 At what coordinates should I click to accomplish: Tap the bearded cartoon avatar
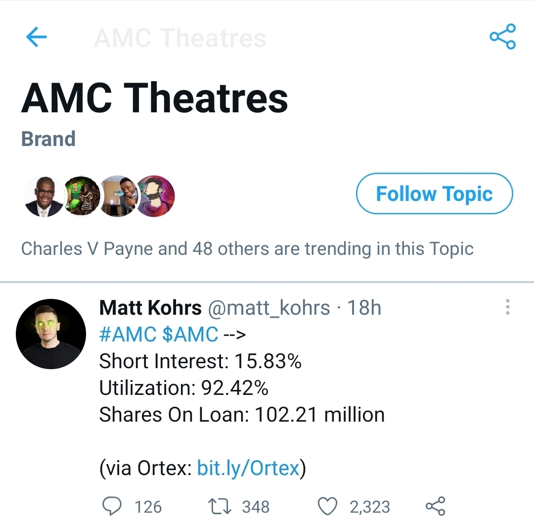156,196
